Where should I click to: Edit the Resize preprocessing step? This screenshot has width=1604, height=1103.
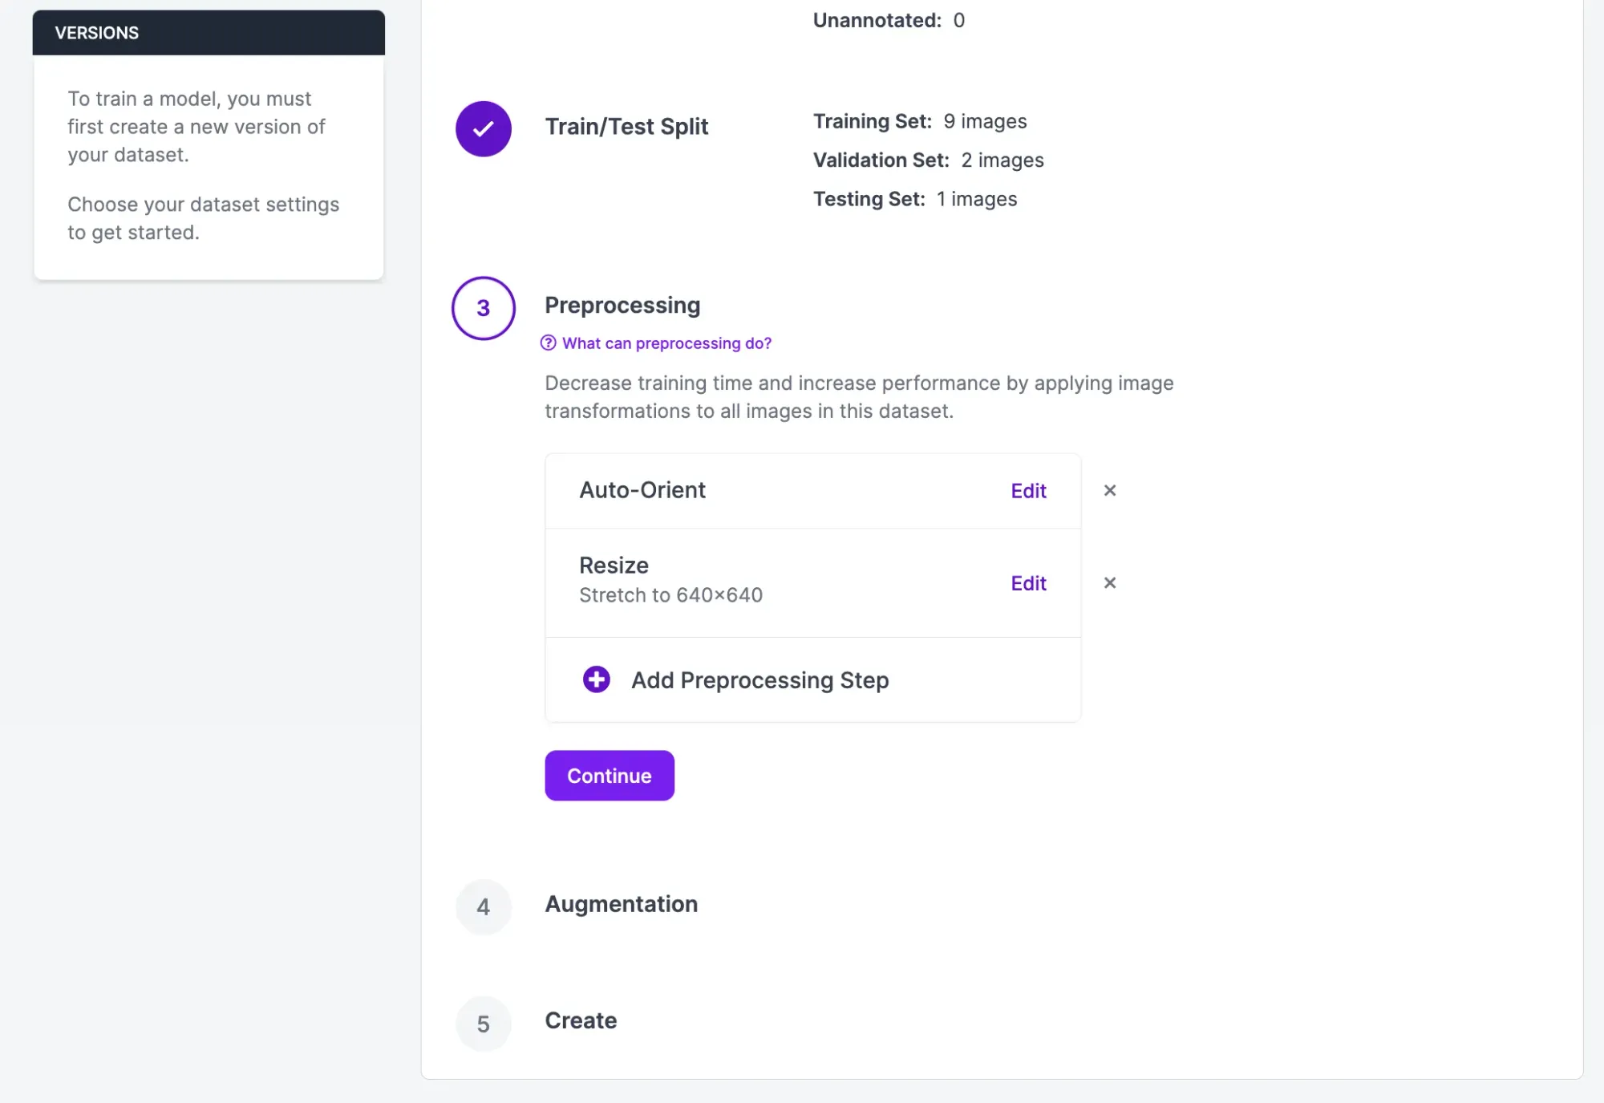point(1028,583)
